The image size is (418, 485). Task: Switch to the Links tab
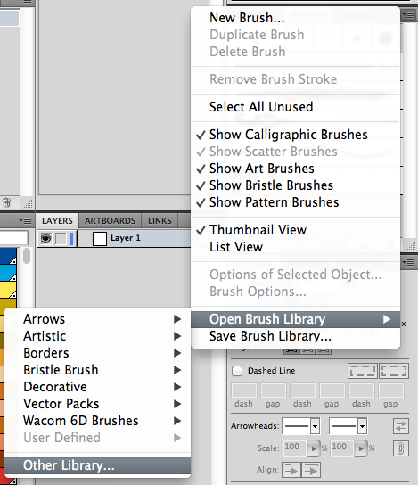(160, 221)
